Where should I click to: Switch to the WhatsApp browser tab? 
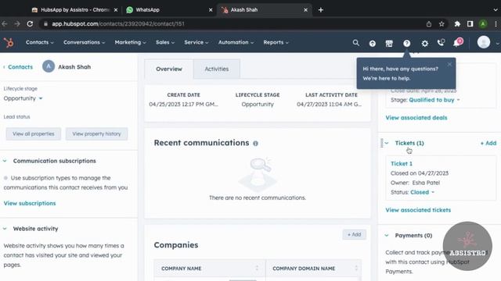[168, 10]
